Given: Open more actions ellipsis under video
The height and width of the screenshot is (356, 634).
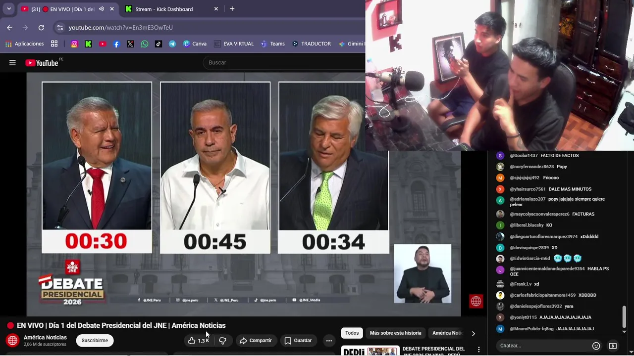Looking at the screenshot, I should click(329, 341).
